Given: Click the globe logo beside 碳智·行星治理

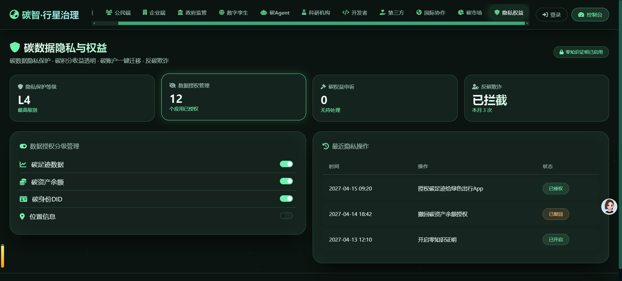Looking at the screenshot, I should coord(14,15).
